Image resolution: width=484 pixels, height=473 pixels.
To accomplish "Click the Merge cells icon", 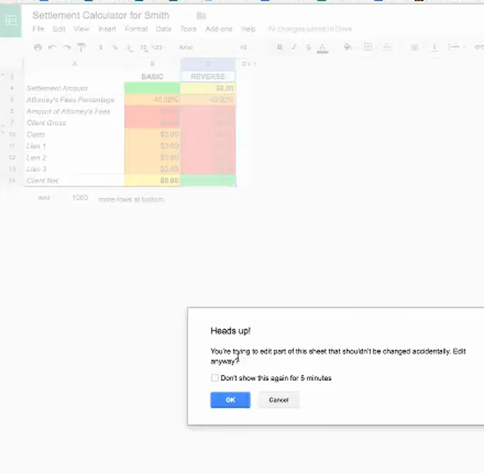I will (x=387, y=47).
